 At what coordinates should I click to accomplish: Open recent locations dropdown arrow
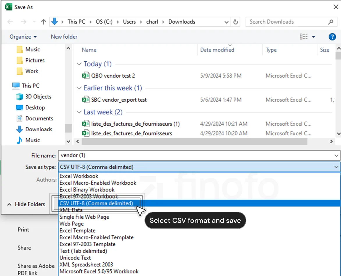pyautogui.click(x=34, y=22)
